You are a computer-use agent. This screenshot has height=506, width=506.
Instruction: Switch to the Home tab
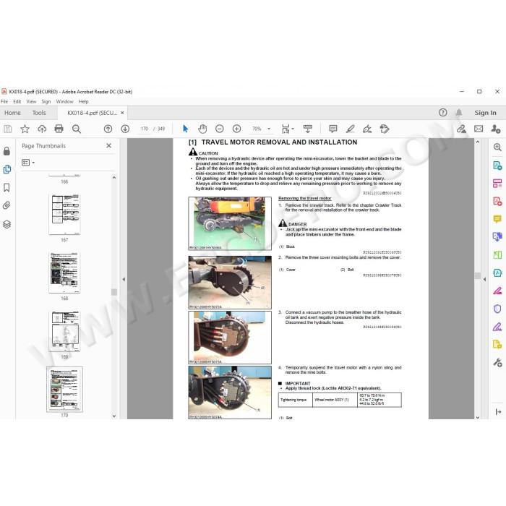click(x=12, y=113)
